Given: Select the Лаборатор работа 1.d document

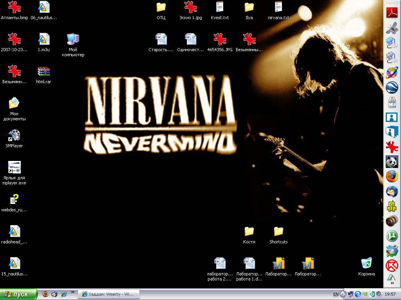Looking at the screenshot, I should point(249,270).
